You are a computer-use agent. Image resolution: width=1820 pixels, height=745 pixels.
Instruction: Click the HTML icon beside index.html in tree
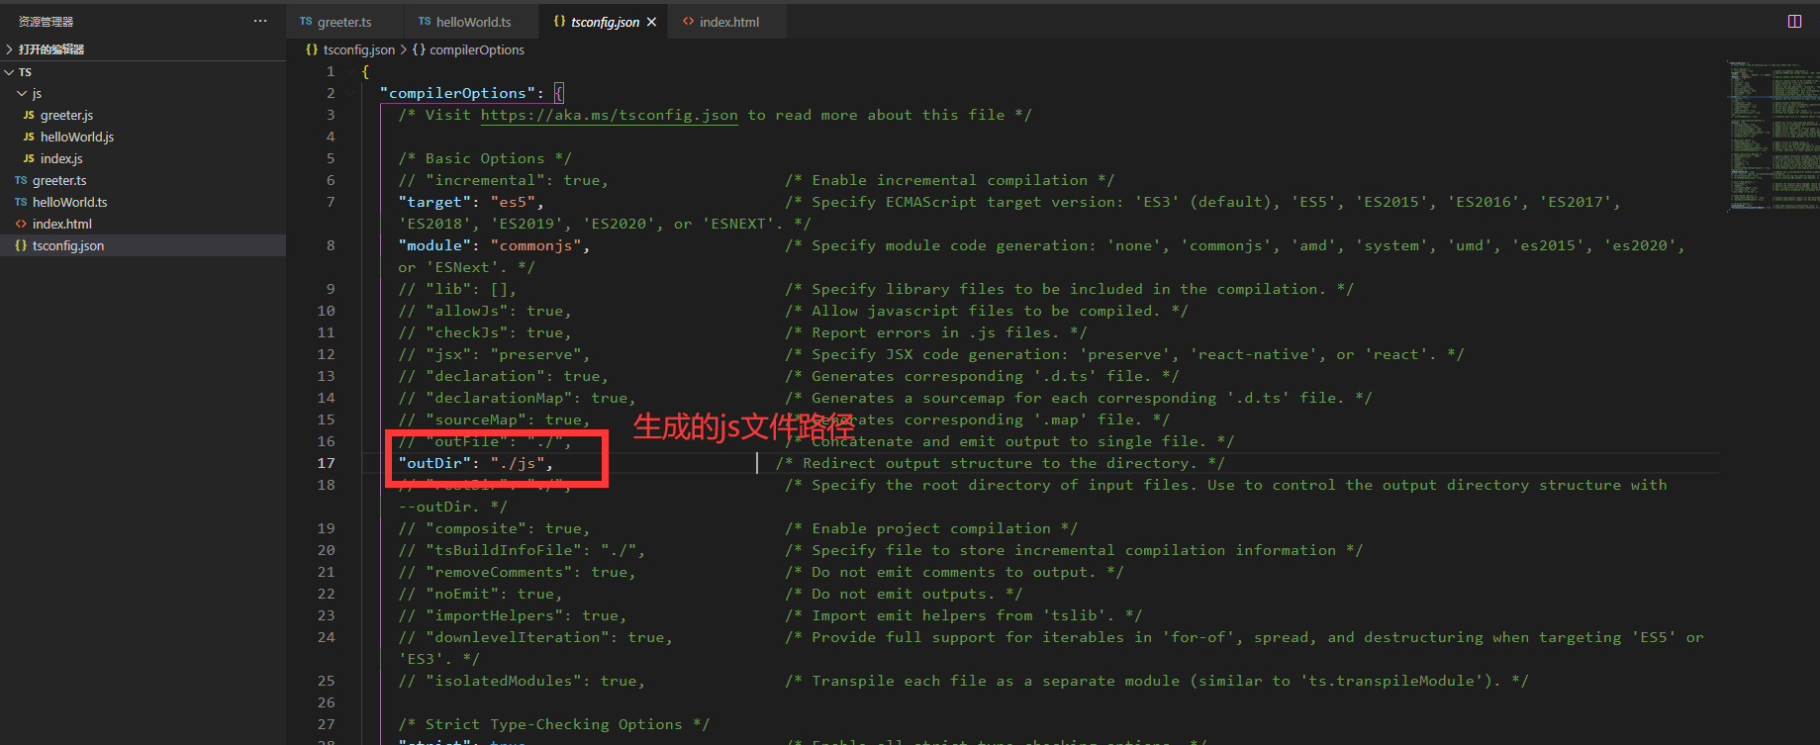pos(21,224)
